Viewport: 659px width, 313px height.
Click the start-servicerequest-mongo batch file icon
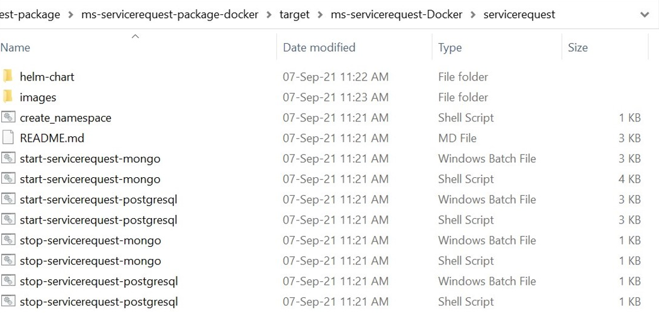click(x=8, y=159)
